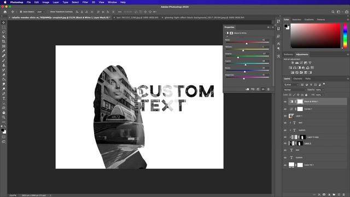Switch to the Paths tab
Image resolution: width=350 pixels, height=197 pixels.
click(x=308, y=79)
